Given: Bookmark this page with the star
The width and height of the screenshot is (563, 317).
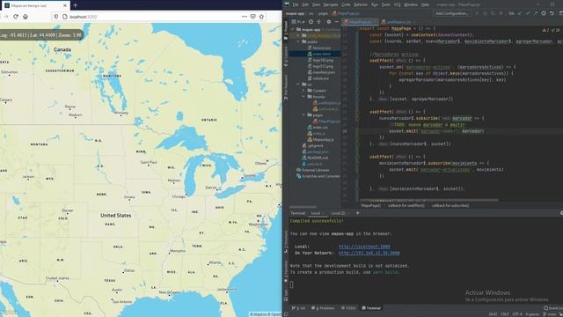Looking at the screenshot, I should (261, 17).
